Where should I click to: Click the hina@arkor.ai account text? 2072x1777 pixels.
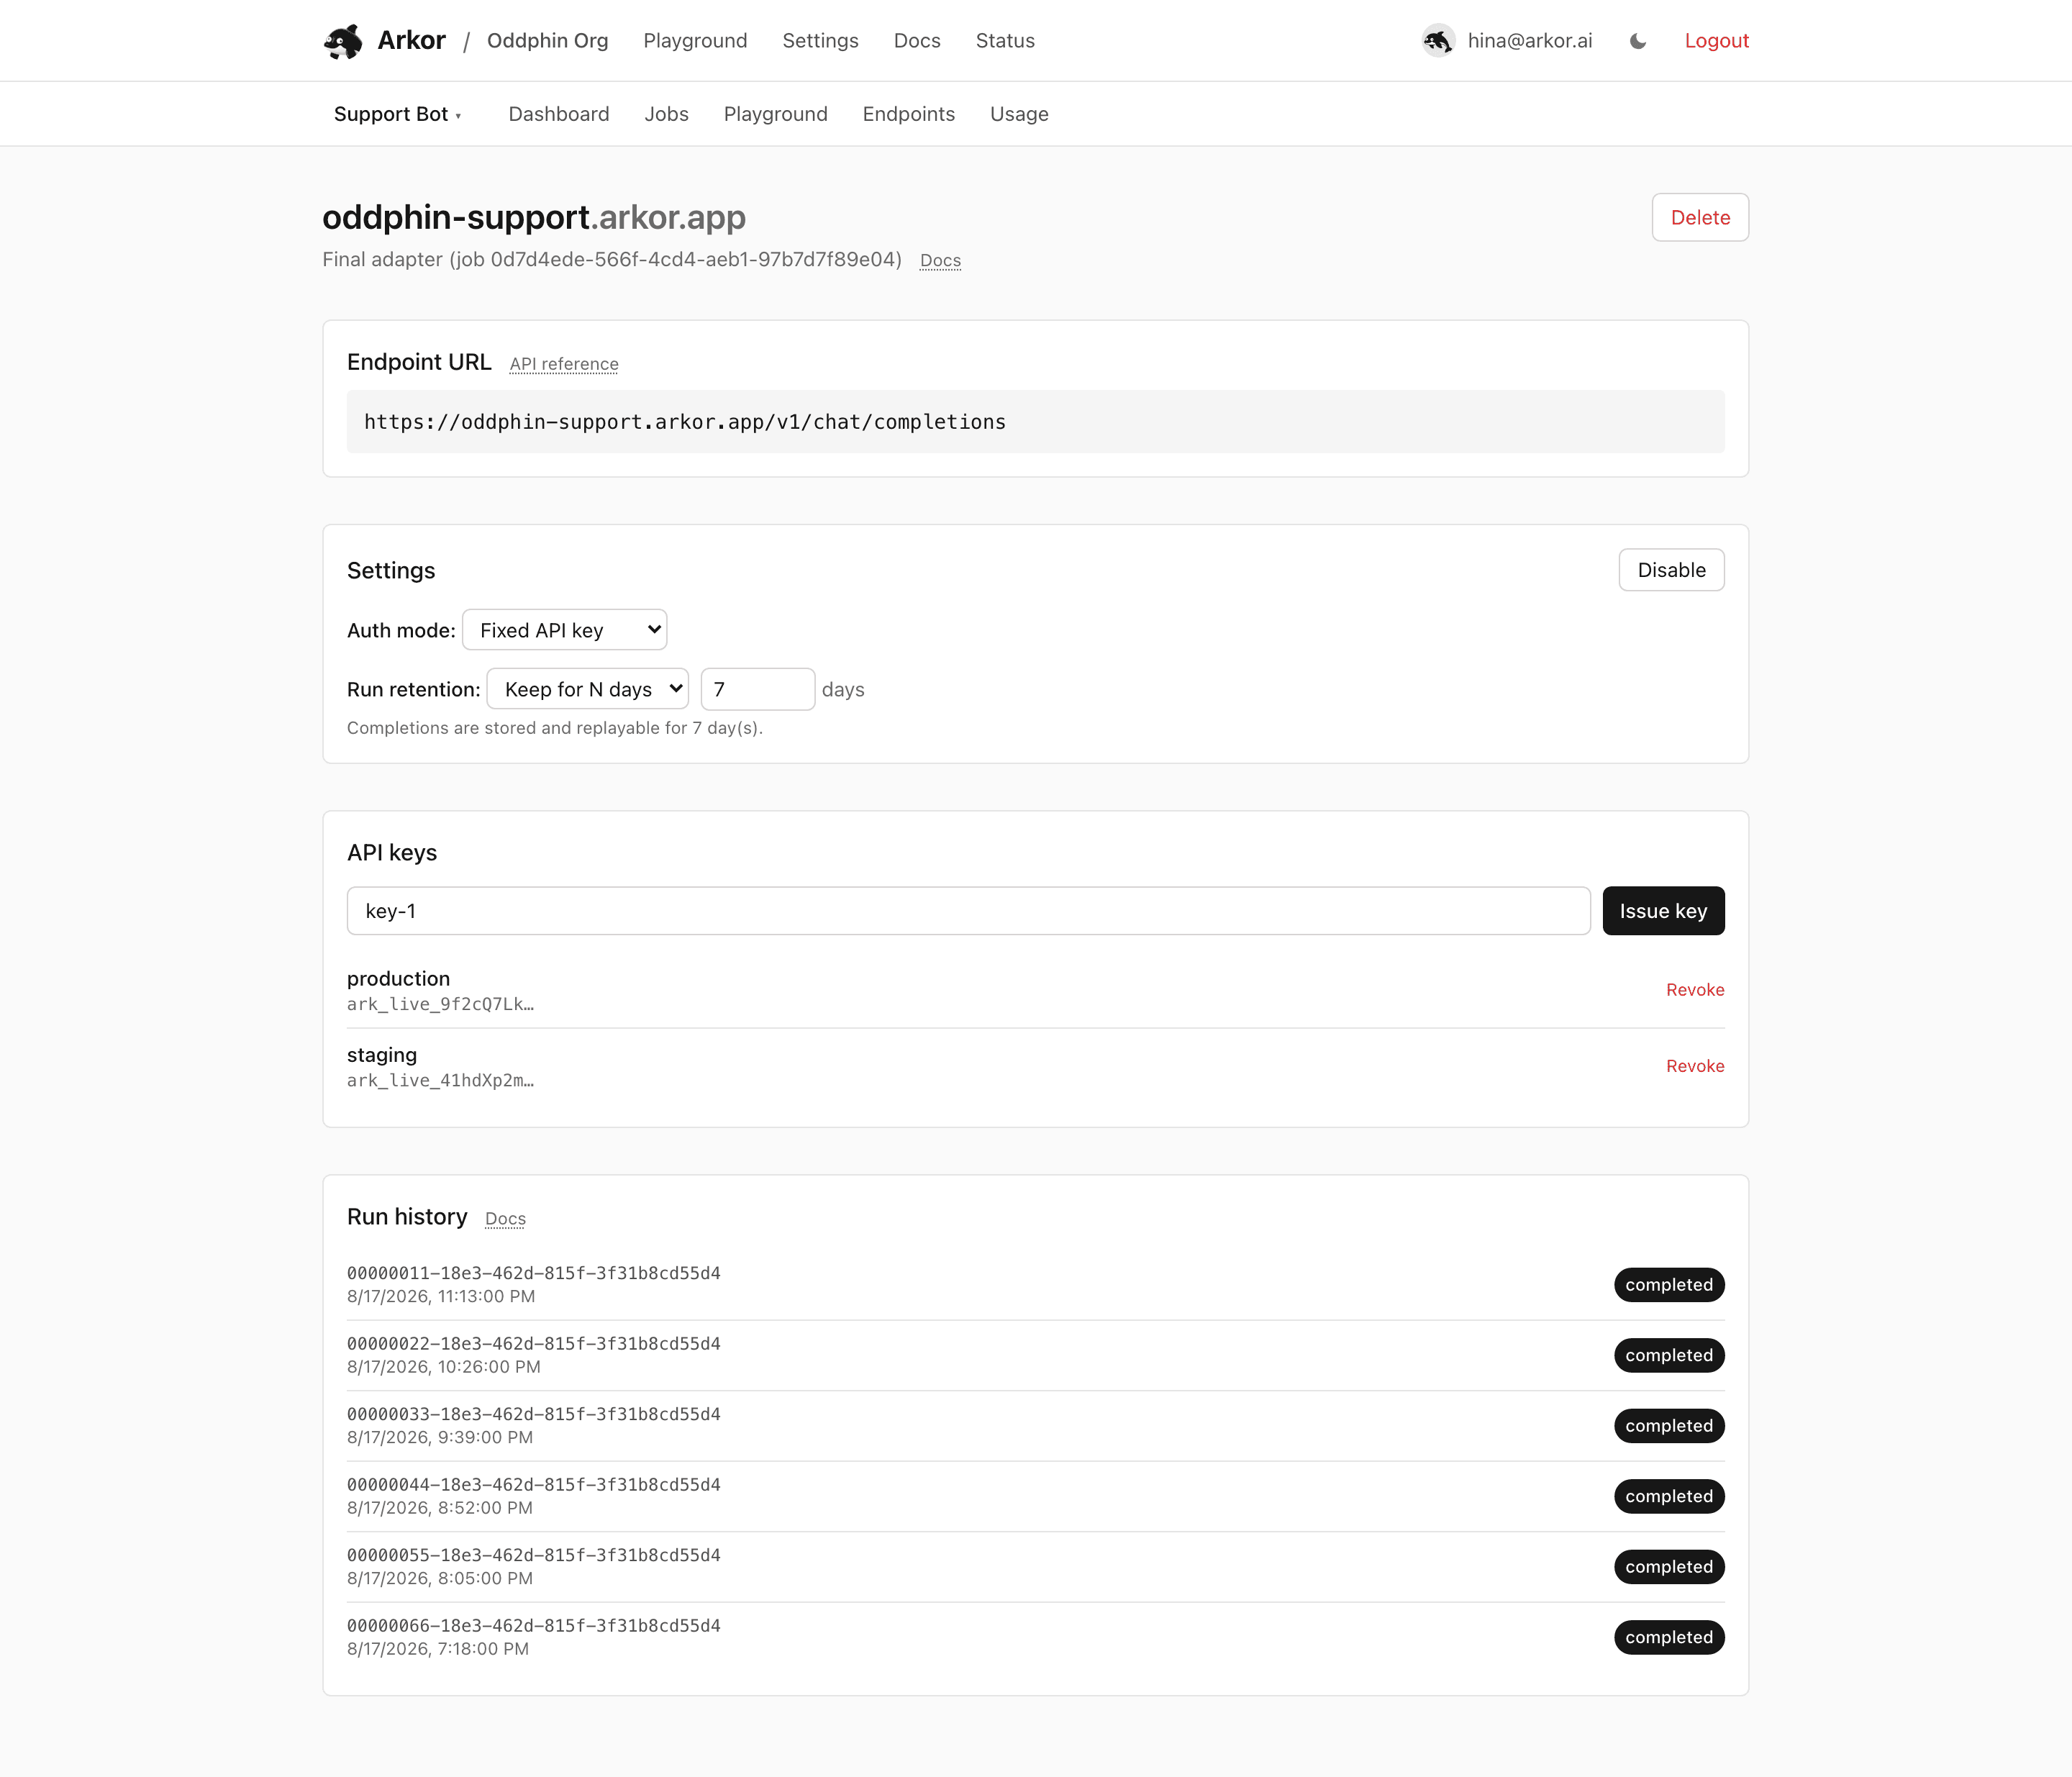point(1529,41)
